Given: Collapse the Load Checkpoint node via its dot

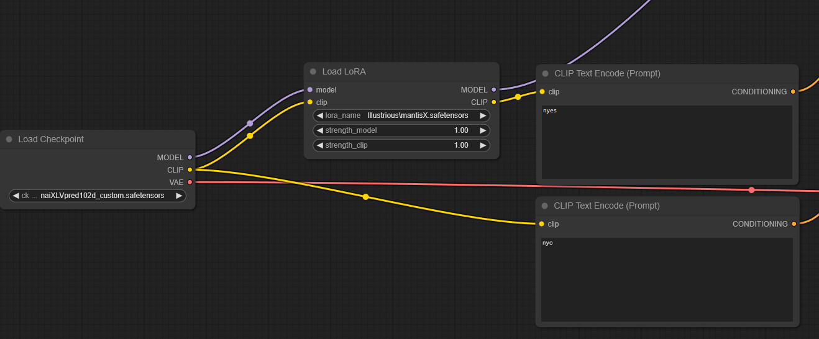Looking at the screenshot, I should (9, 139).
